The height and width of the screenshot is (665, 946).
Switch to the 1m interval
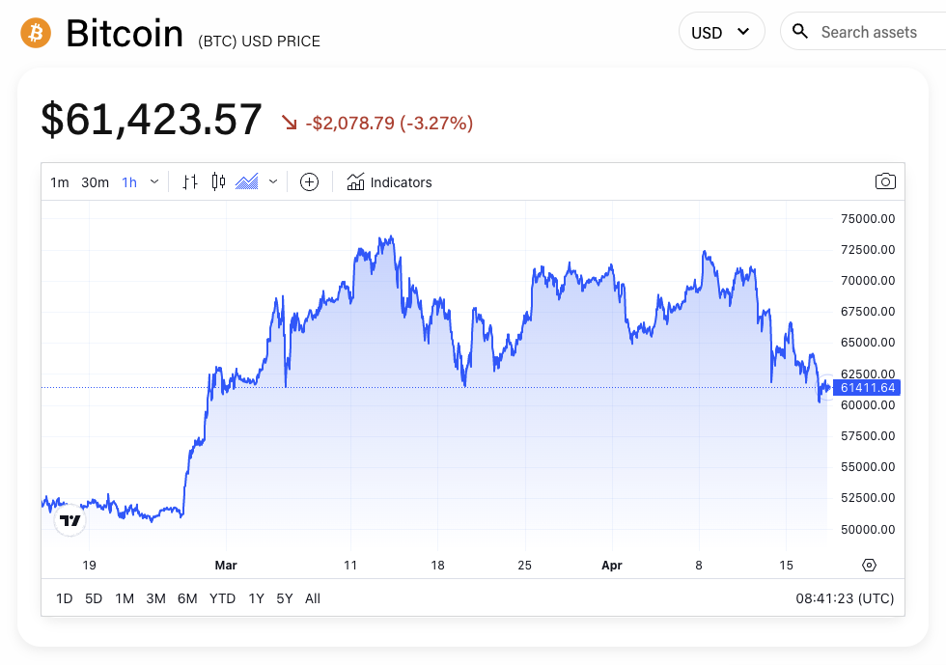[60, 181]
